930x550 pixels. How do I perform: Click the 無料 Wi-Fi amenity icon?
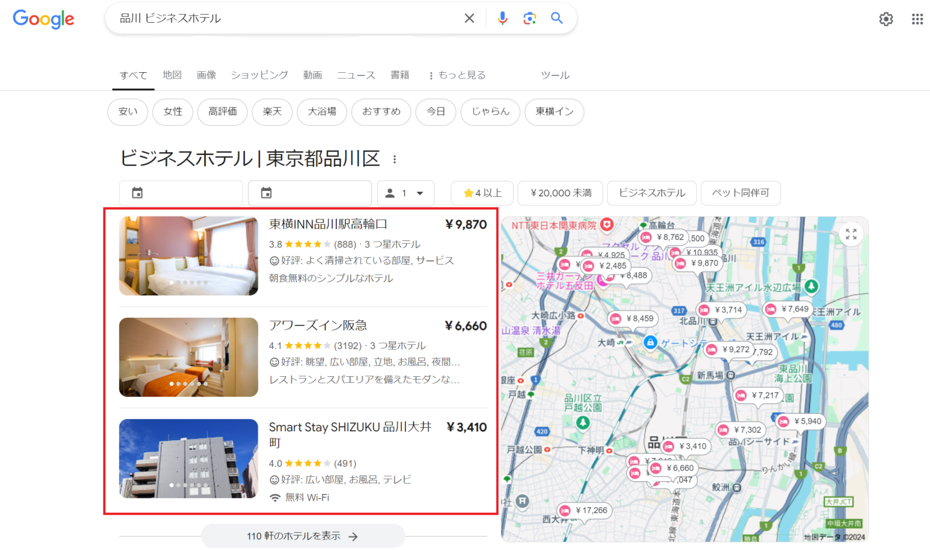point(275,497)
